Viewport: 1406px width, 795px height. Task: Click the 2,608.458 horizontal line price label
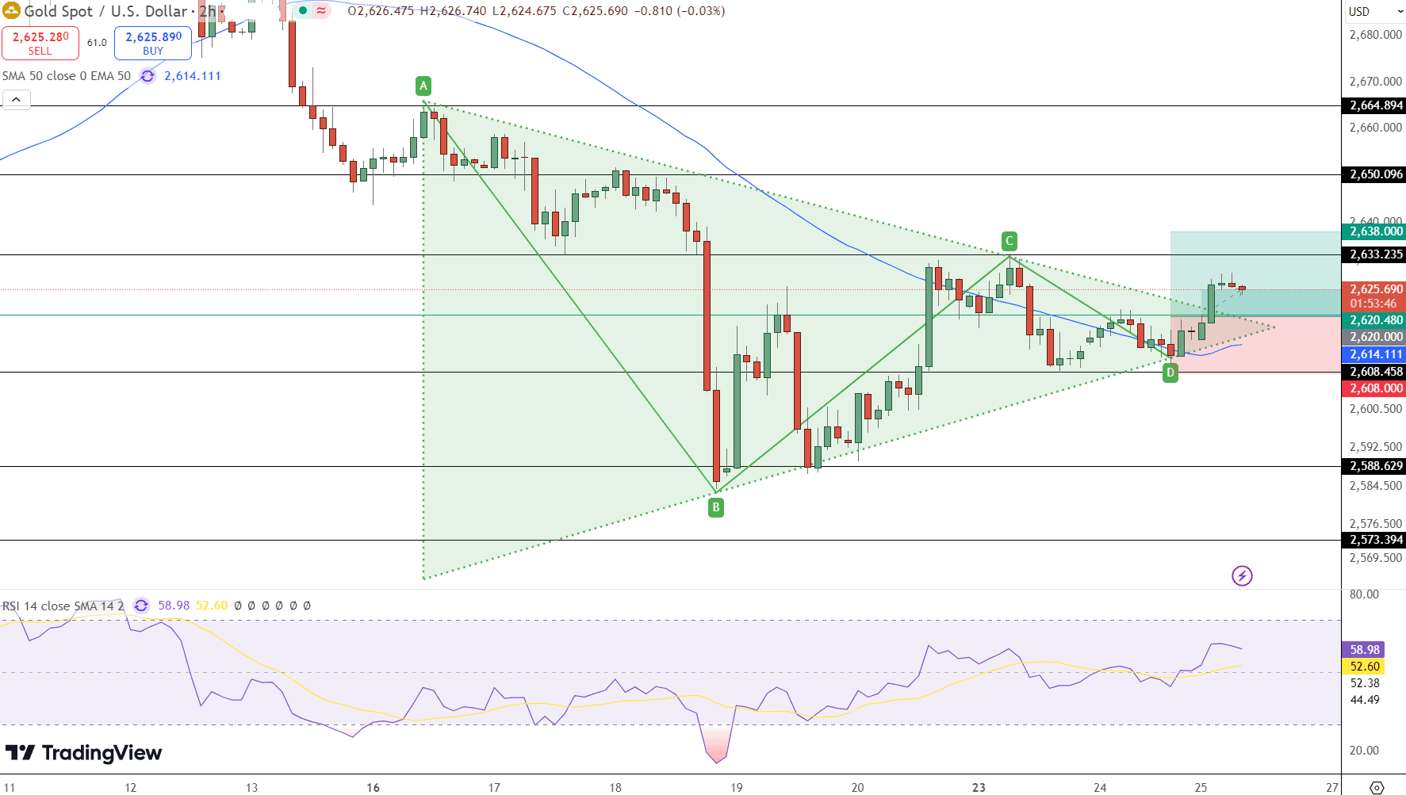click(1373, 372)
